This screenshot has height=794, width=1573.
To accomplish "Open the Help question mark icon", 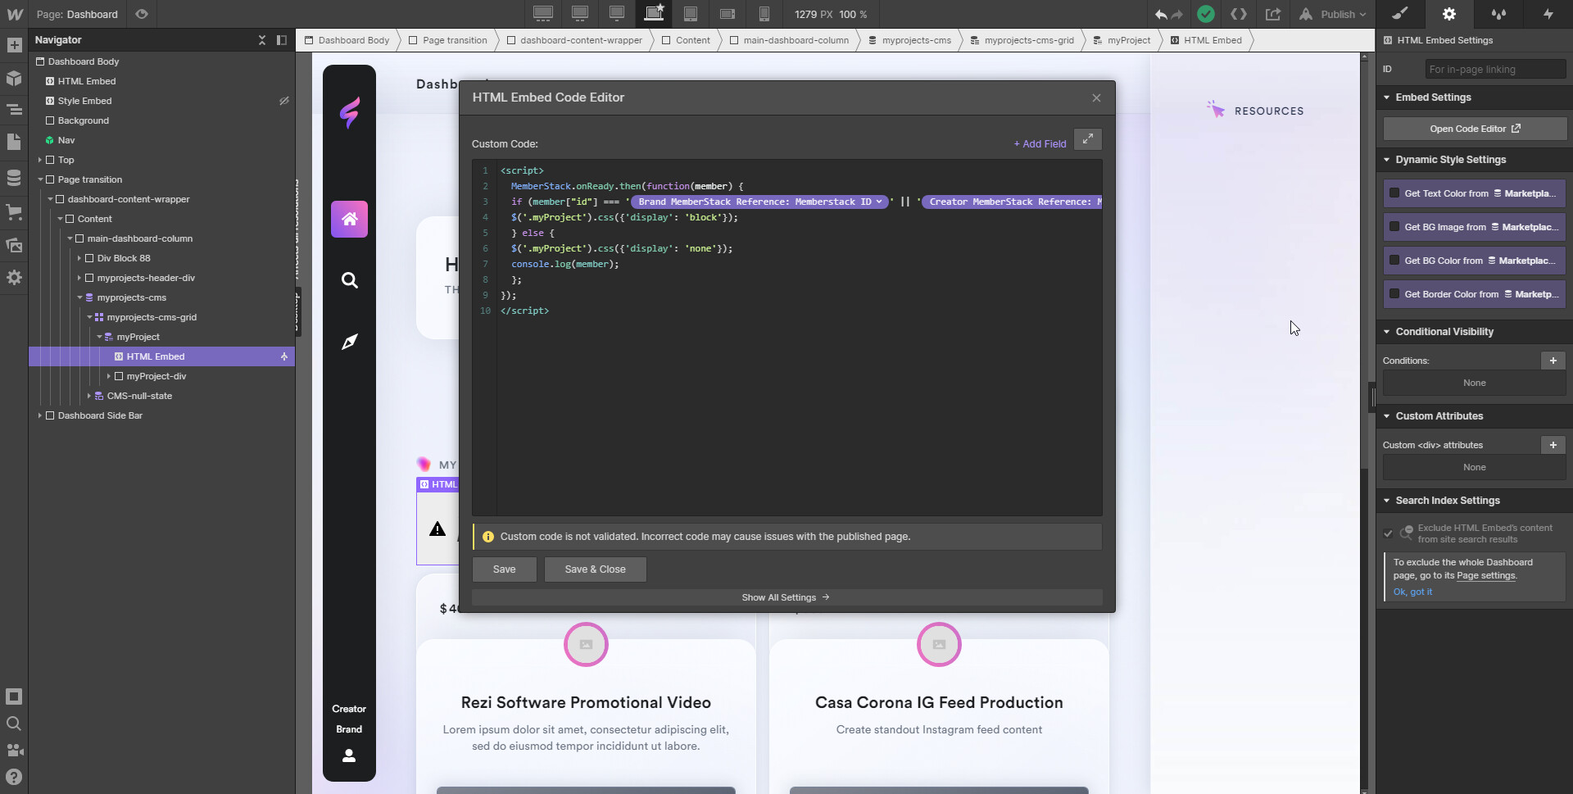I will pos(14,777).
